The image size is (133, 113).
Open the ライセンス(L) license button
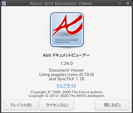coord(57,105)
